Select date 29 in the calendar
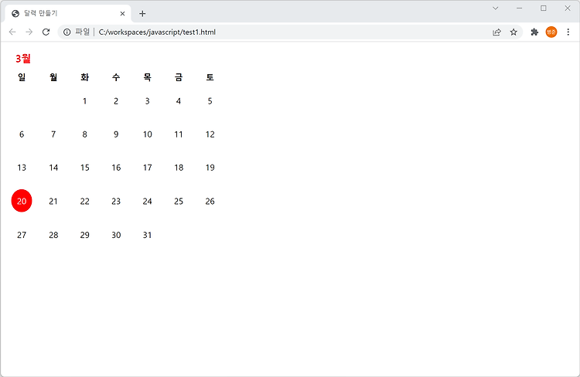The image size is (580, 377). (x=85, y=235)
